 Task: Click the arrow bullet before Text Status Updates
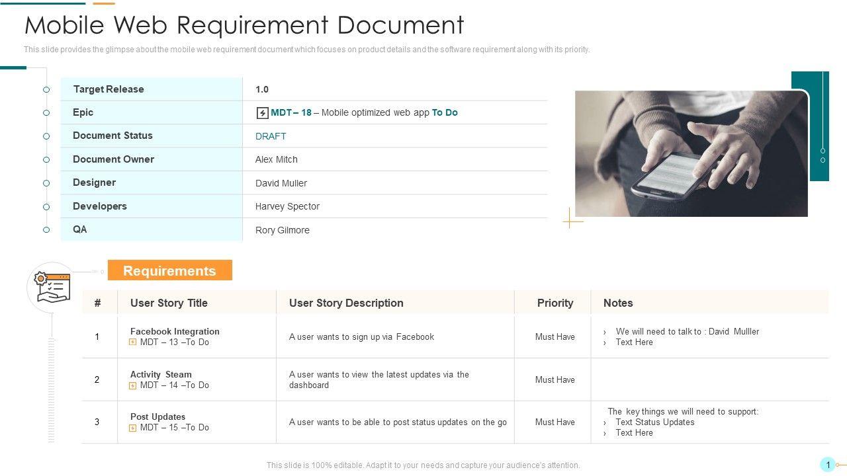[605, 422]
